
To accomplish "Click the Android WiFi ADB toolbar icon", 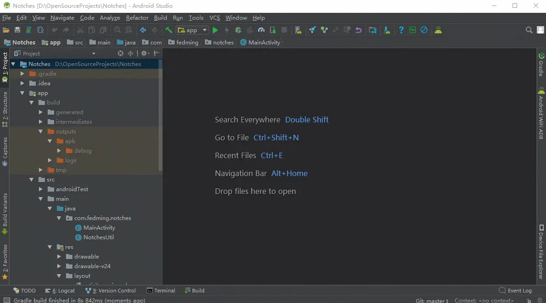I will pyautogui.click(x=438, y=30).
